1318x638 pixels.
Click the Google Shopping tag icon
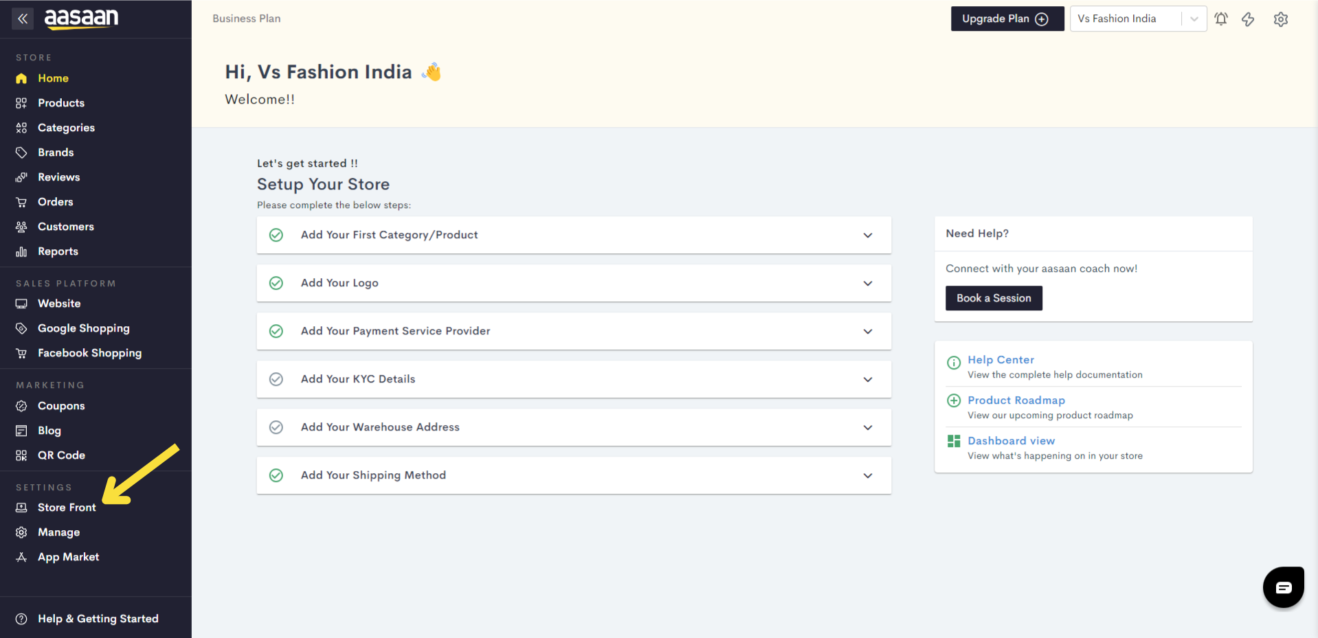(21, 328)
